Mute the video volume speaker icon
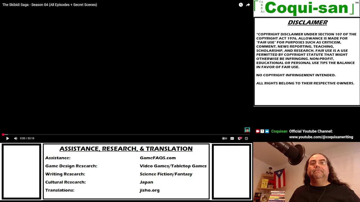The image size is (360, 202). pos(16,138)
